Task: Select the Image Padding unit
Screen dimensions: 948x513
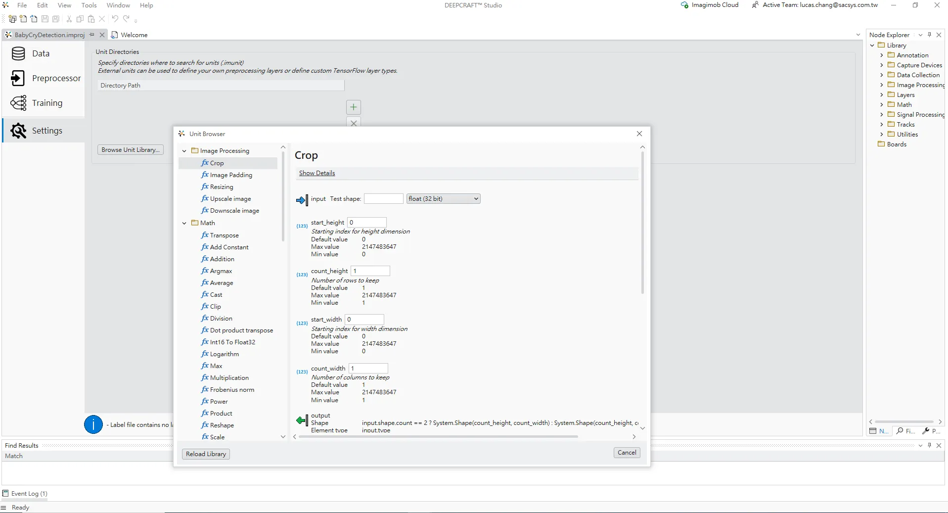Action: coord(230,175)
